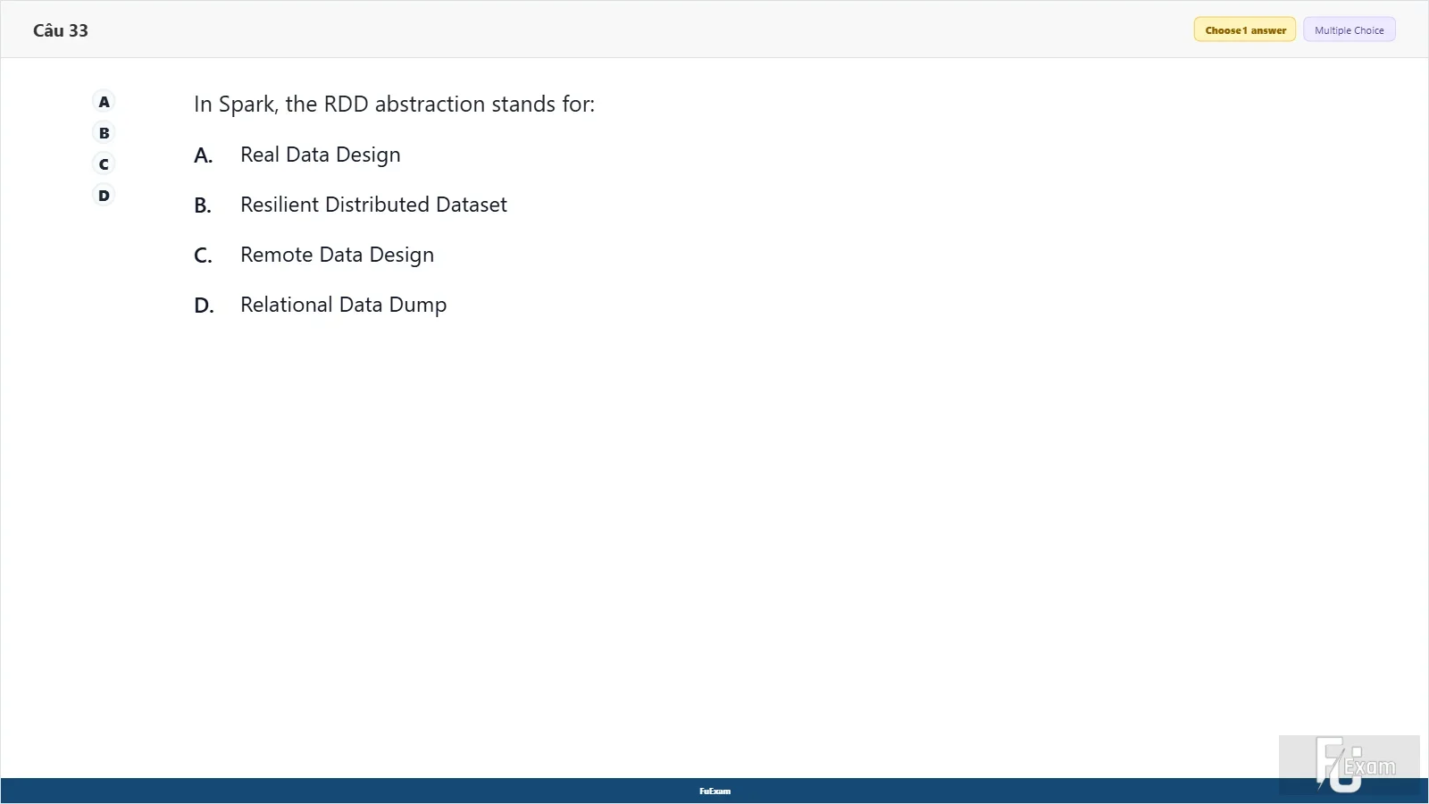Click the 'Resilient Distributed Dataset' option text
This screenshot has height=804, width=1429.
tap(373, 205)
